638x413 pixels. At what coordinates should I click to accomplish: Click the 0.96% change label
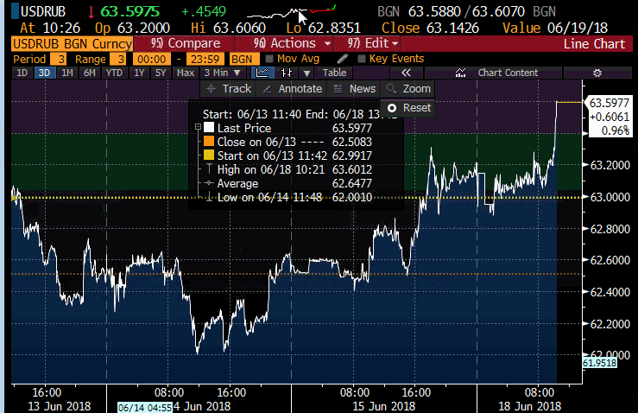click(x=616, y=130)
